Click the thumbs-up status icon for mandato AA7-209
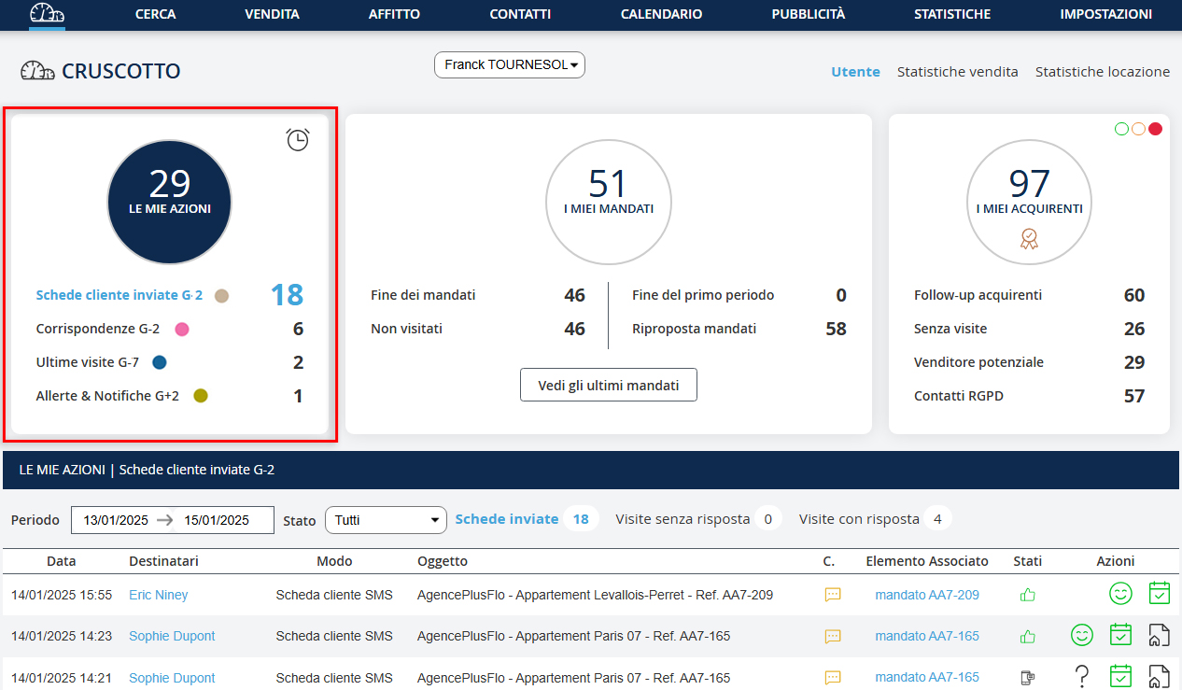The height and width of the screenshot is (690, 1182). 1028,595
